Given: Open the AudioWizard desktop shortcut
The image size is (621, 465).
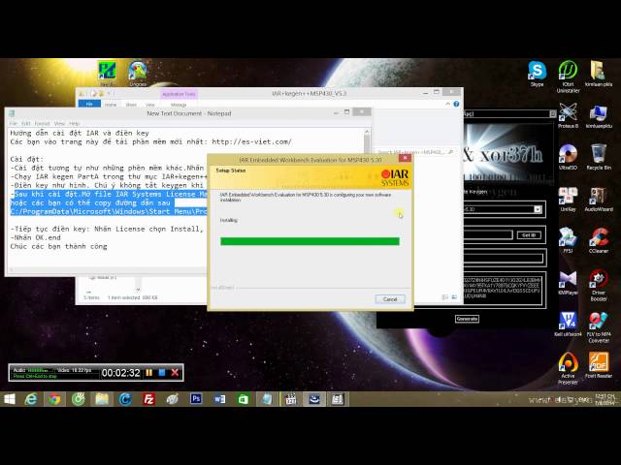Looking at the screenshot, I should point(599,199).
